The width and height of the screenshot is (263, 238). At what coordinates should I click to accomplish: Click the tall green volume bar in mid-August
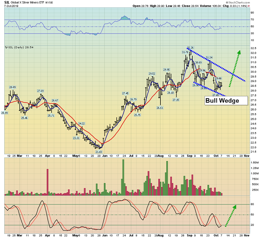167,178
